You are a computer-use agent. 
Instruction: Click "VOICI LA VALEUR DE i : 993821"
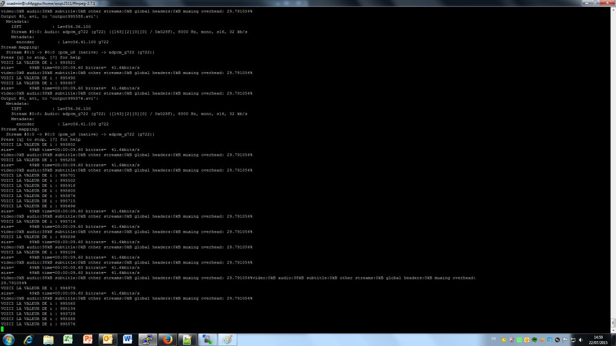[38, 62]
